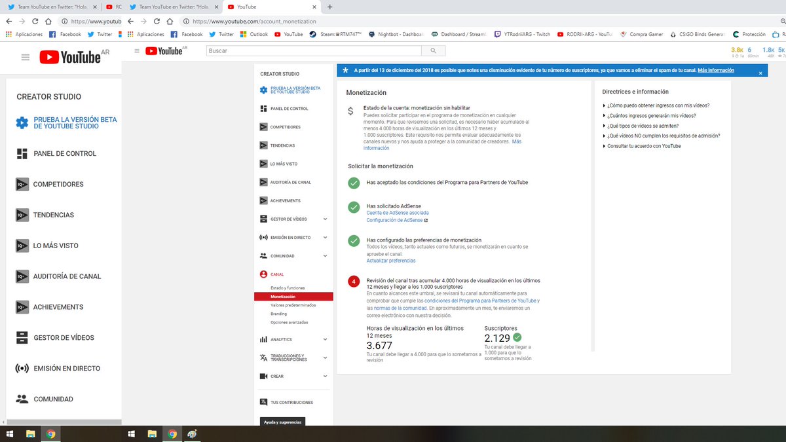Open Tendencias in zoomed left window

pos(45,215)
